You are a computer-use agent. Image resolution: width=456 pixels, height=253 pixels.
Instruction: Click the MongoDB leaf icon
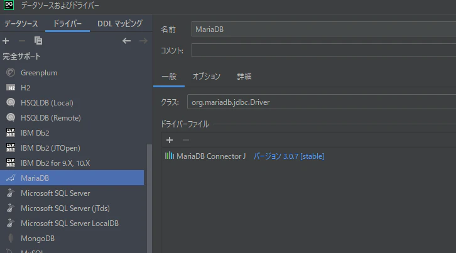click(11, 238)
